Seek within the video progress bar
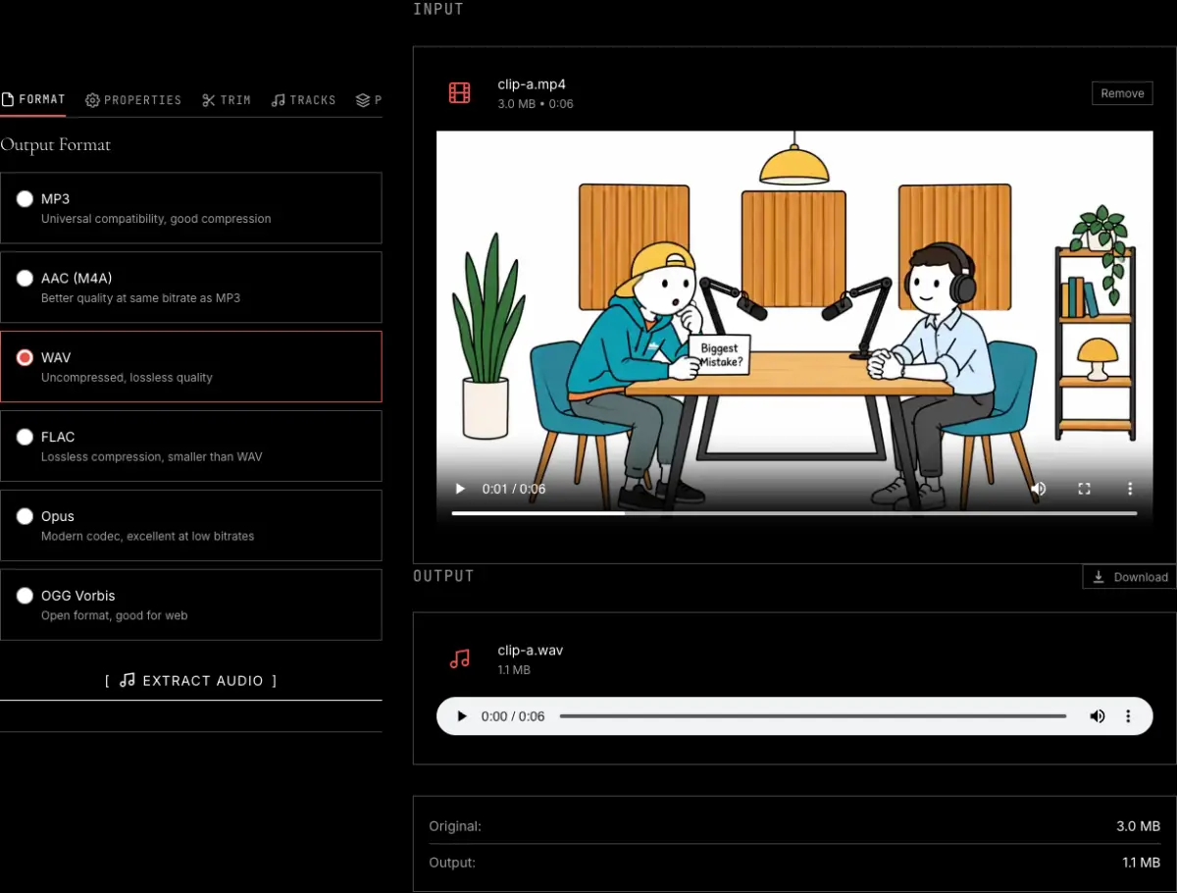Viewport: 1177px width, 893px height. click(x=794, y=512)
